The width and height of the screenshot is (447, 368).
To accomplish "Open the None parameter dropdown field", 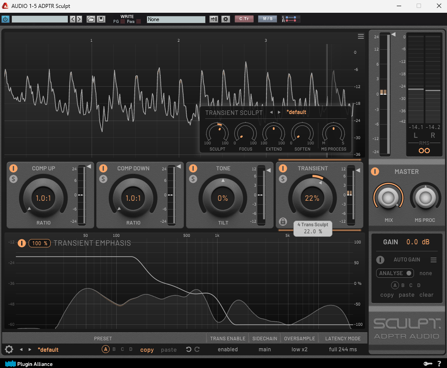I will [x=176, y=19].
